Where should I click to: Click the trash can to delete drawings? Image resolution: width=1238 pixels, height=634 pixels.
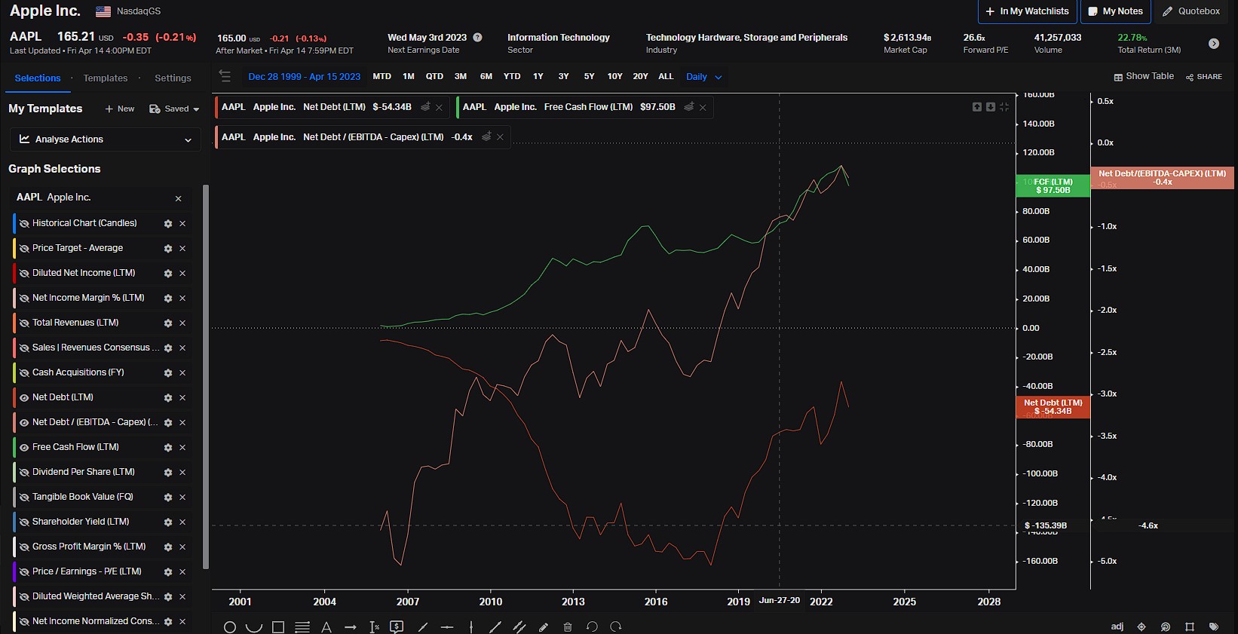(x=568, y=626)
